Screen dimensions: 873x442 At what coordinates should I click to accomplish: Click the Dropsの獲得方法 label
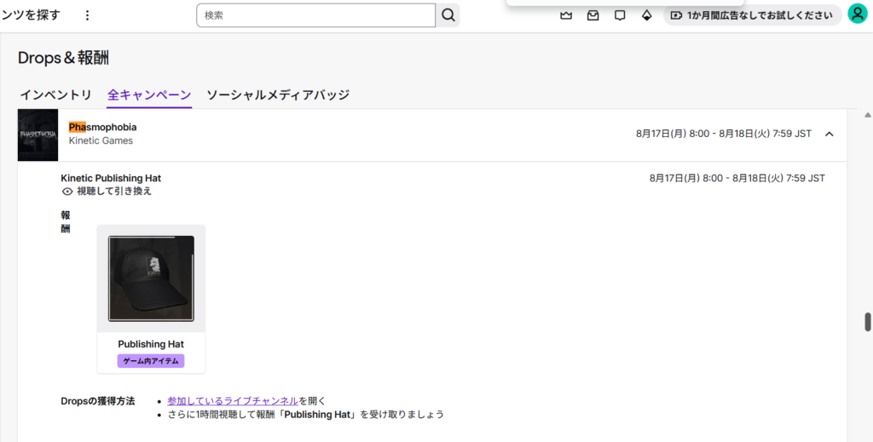coord(98,401)
